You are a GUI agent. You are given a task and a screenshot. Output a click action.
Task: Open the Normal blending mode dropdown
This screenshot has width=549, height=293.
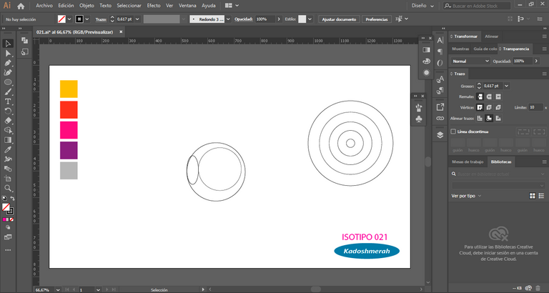[x=470, y=61]
